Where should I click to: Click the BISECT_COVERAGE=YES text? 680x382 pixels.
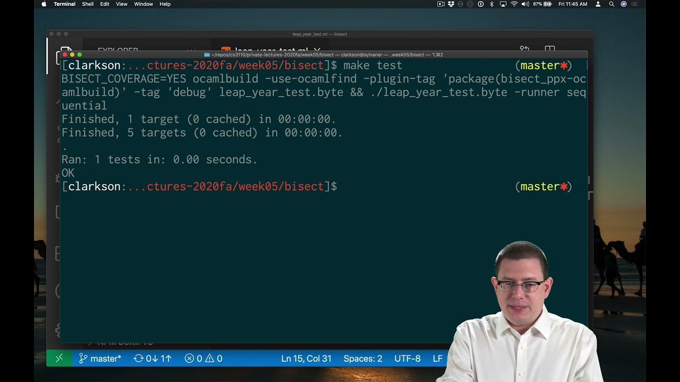click(124, 79)
